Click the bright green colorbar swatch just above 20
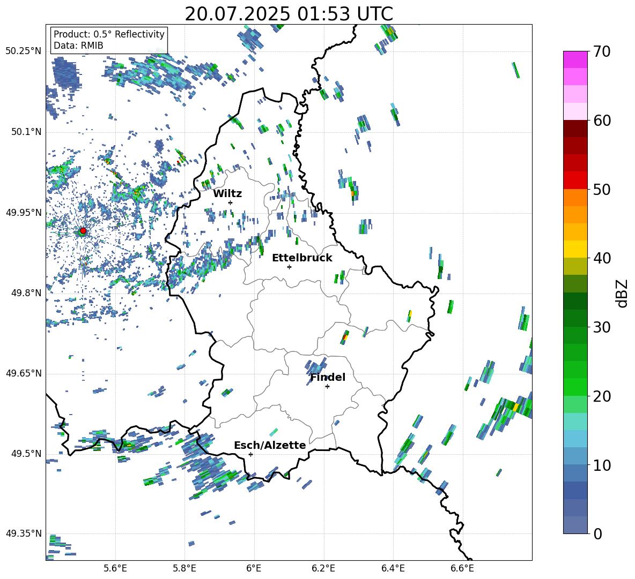 pyautogui.click(x=575, y=387)
